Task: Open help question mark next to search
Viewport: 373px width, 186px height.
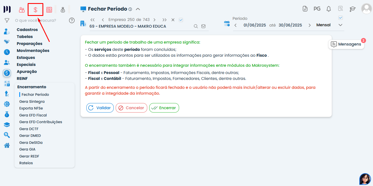Action: click(x=72, y=20)
